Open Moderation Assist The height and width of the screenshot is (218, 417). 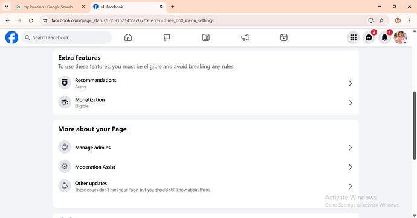click(x=206, y=167)
